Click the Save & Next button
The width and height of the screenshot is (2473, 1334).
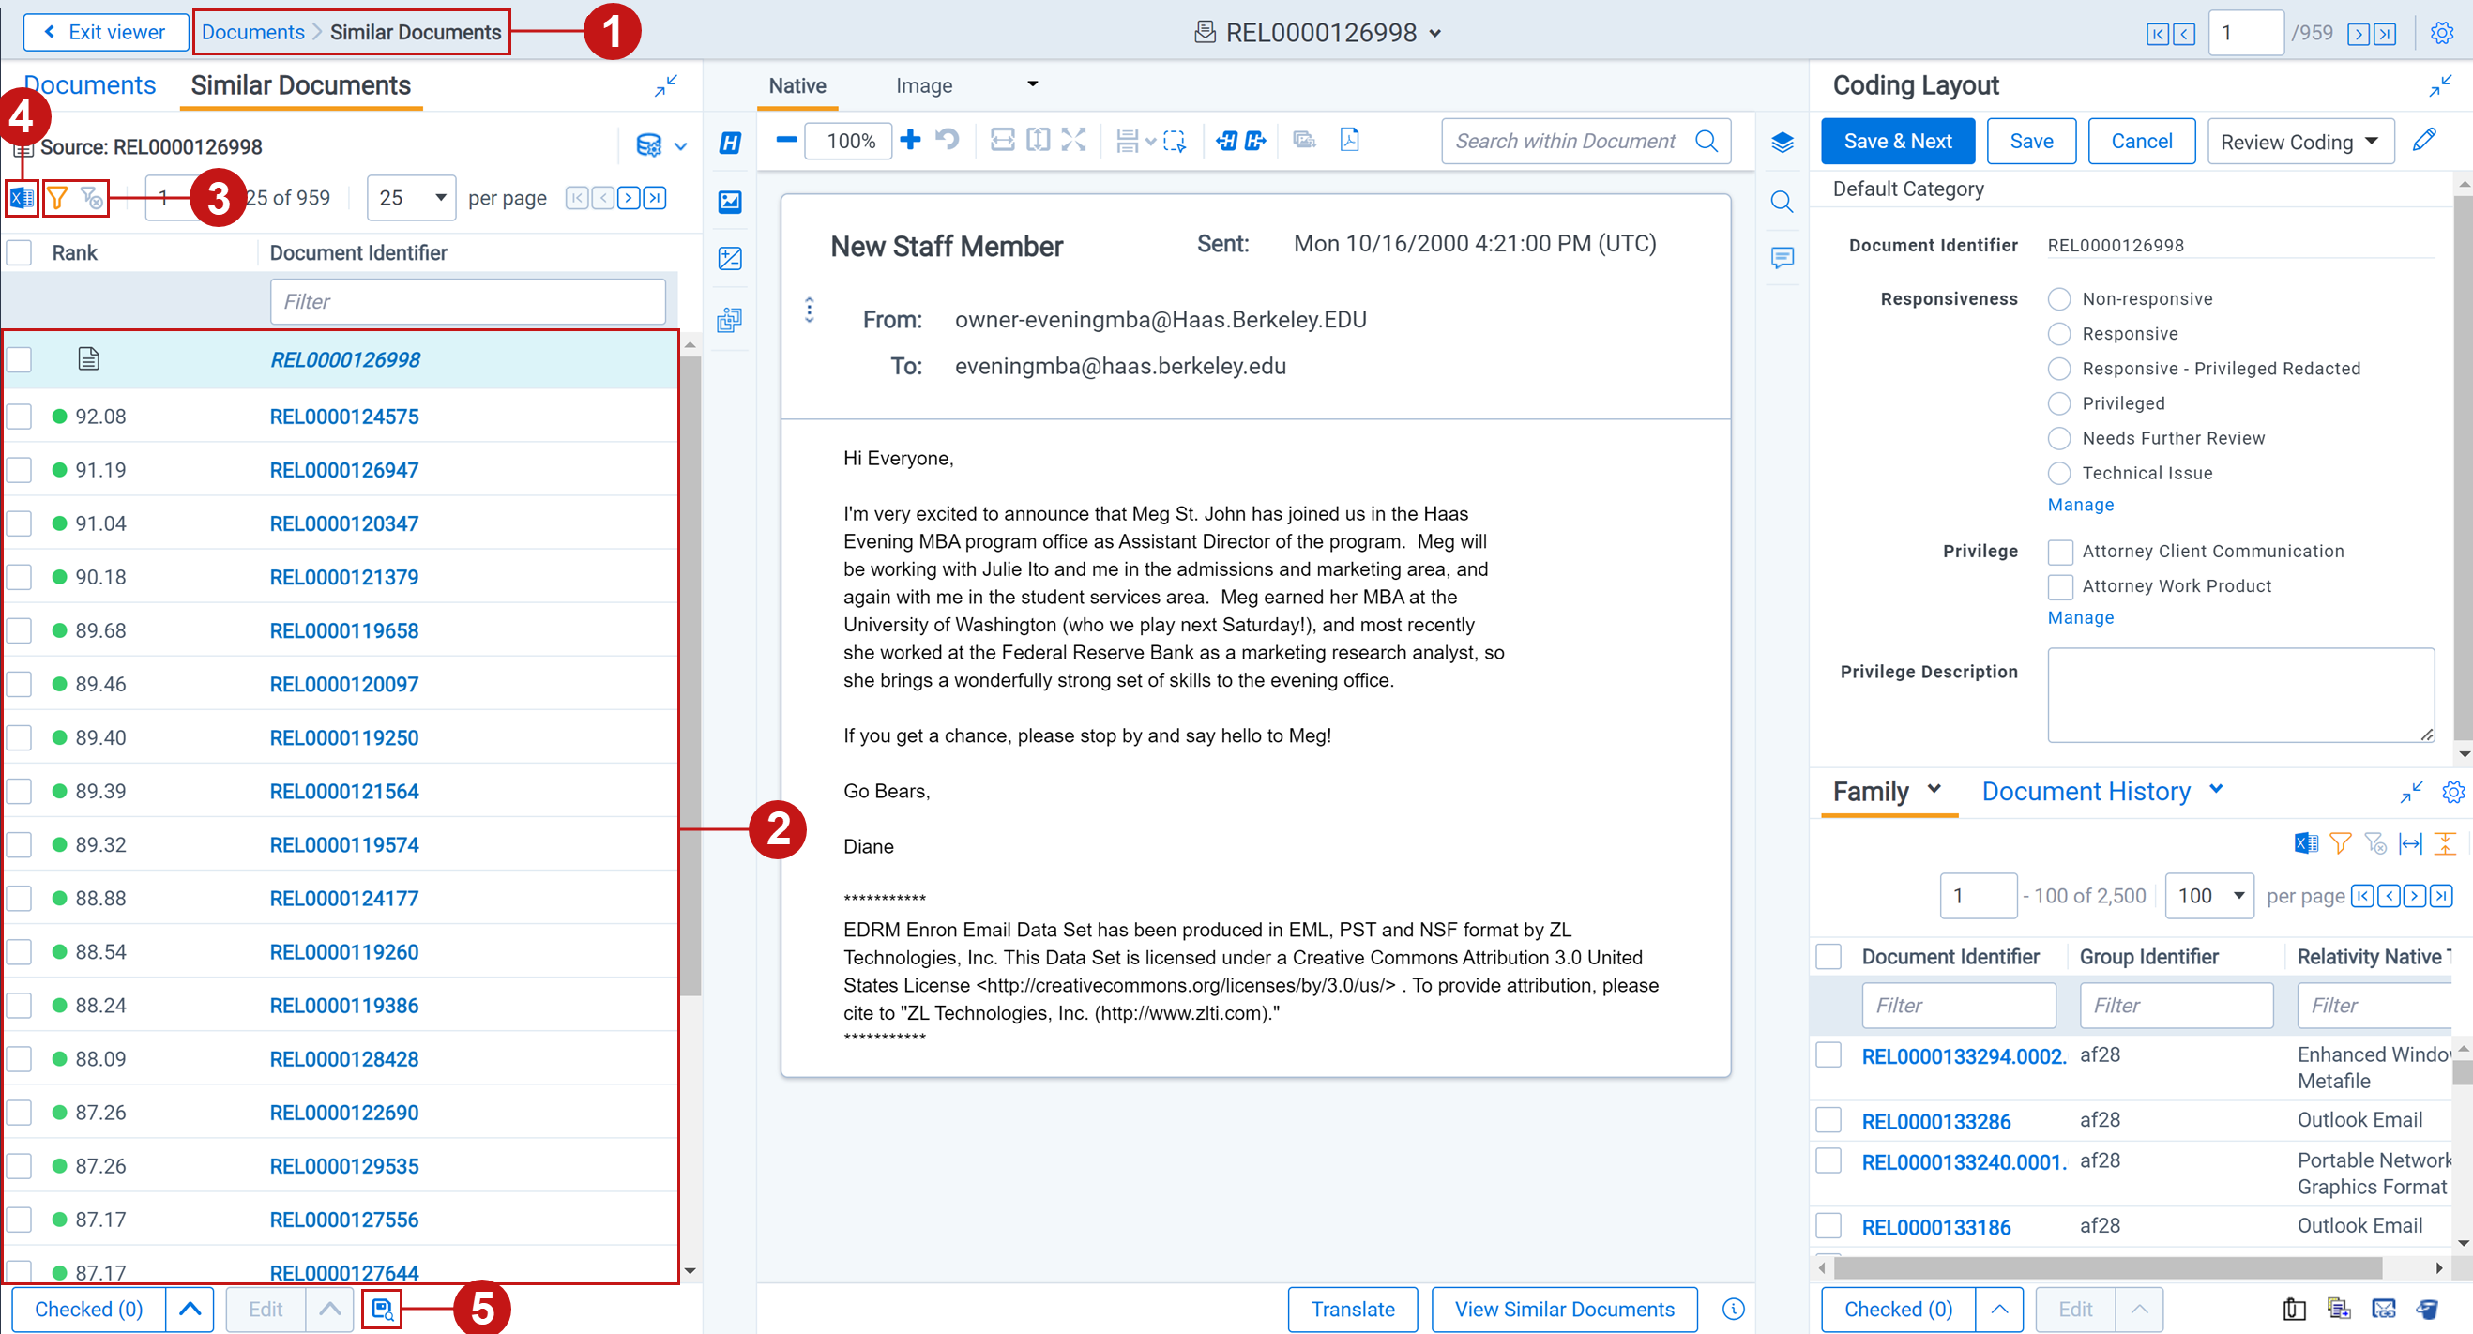pos(1897,141)
